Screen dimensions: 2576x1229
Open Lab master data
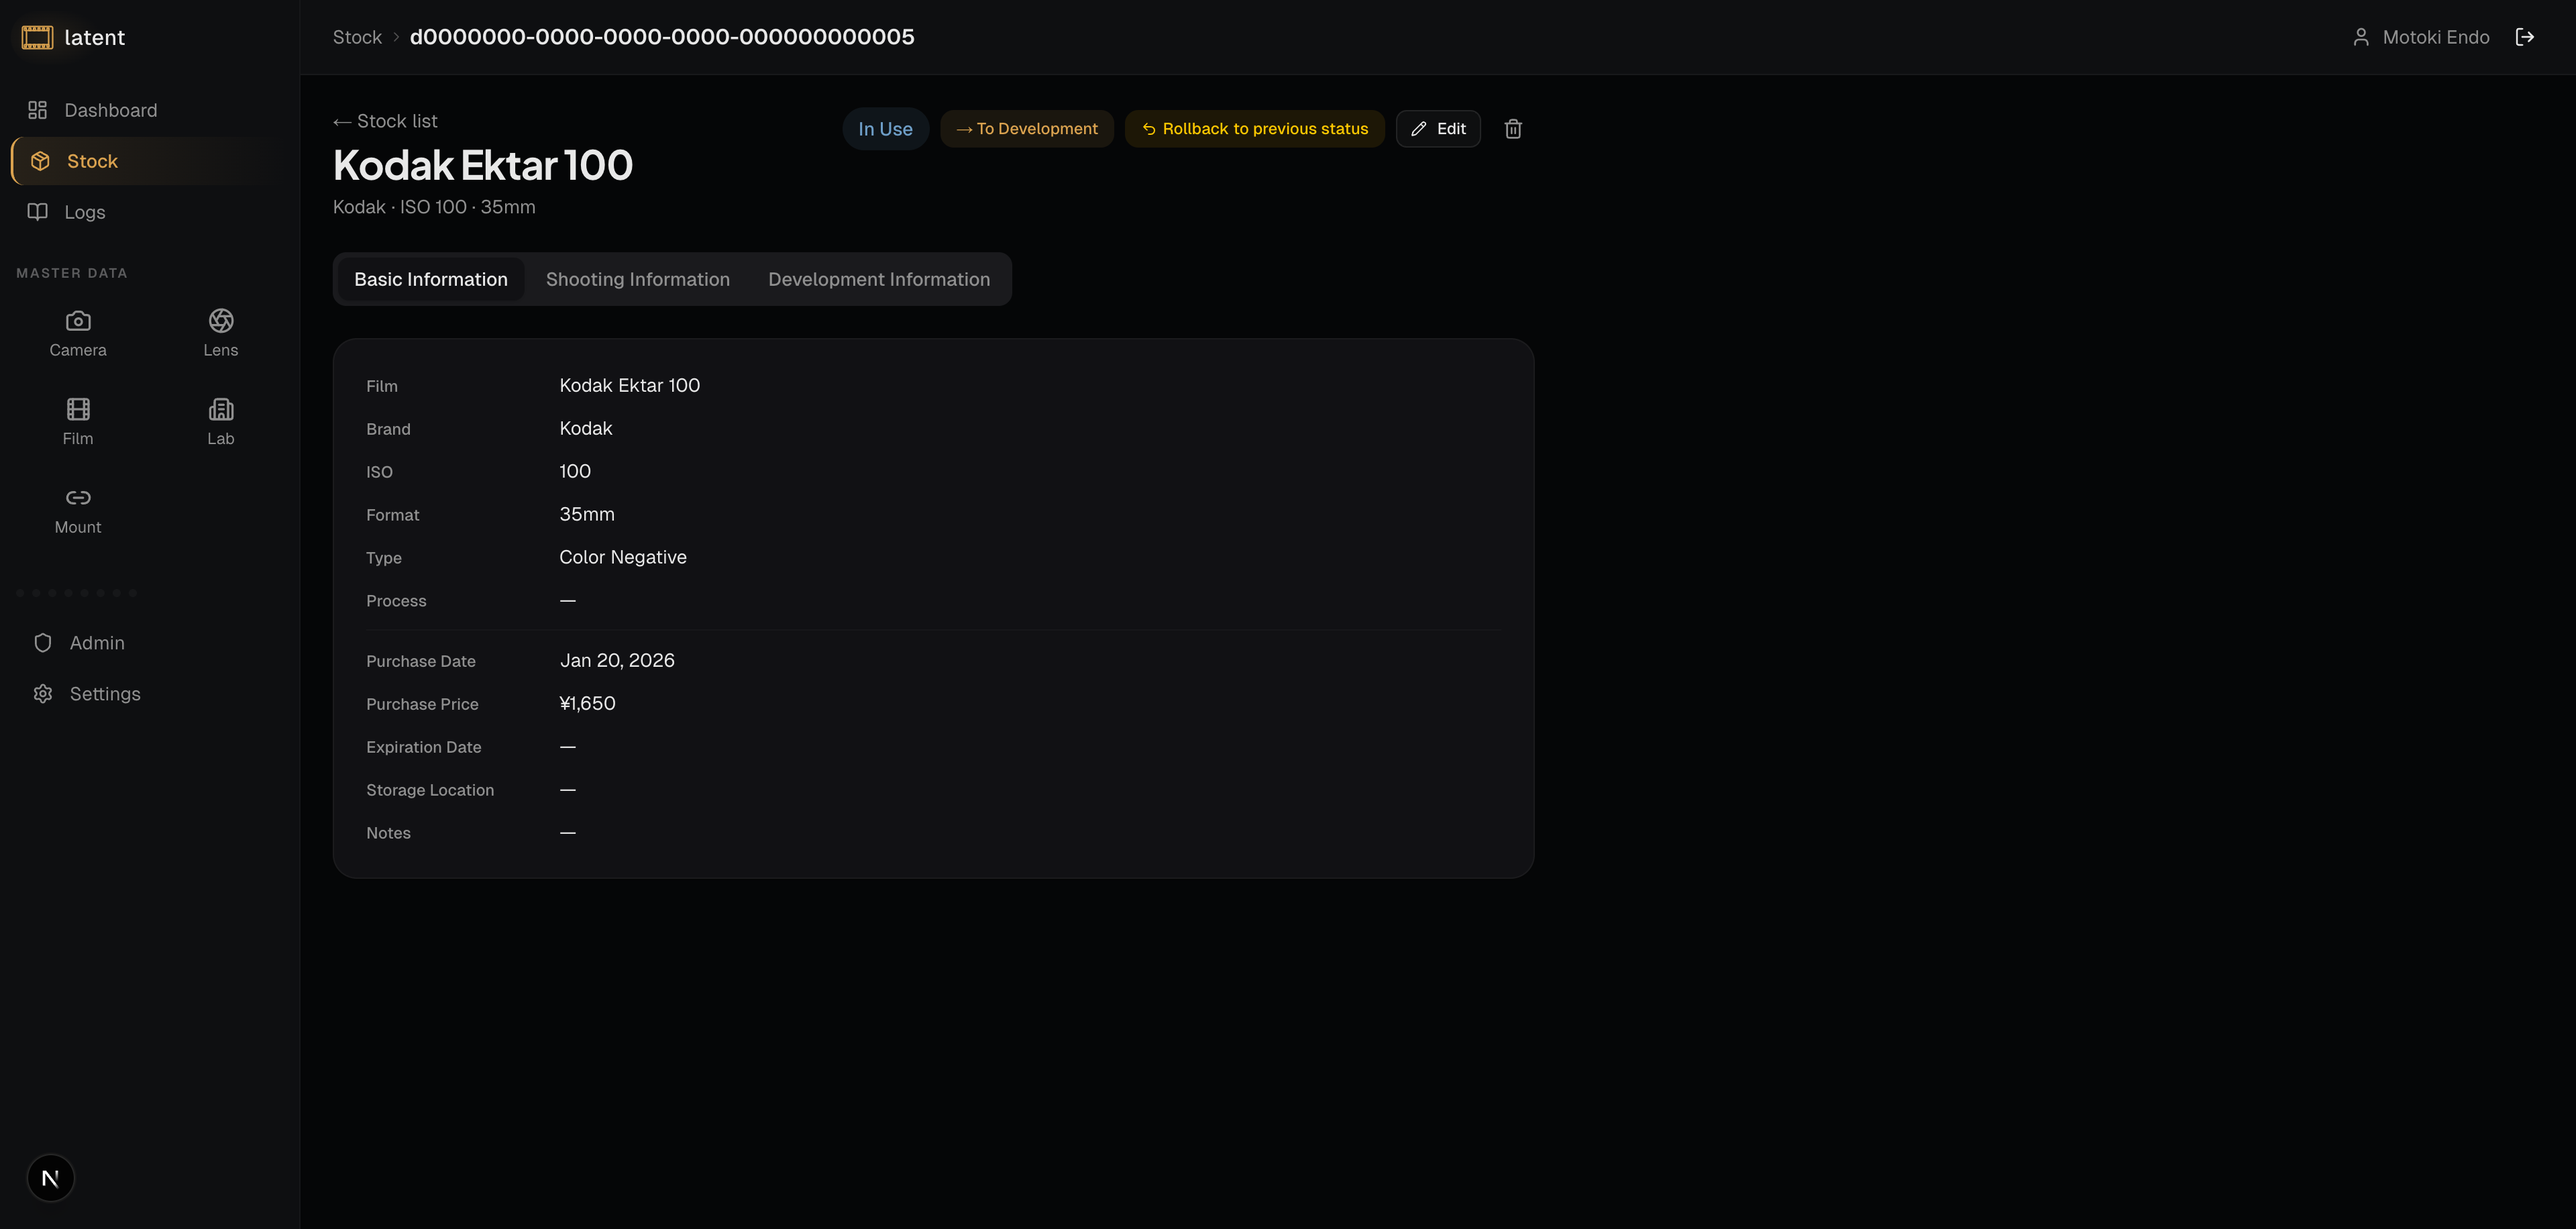[220, 421]
